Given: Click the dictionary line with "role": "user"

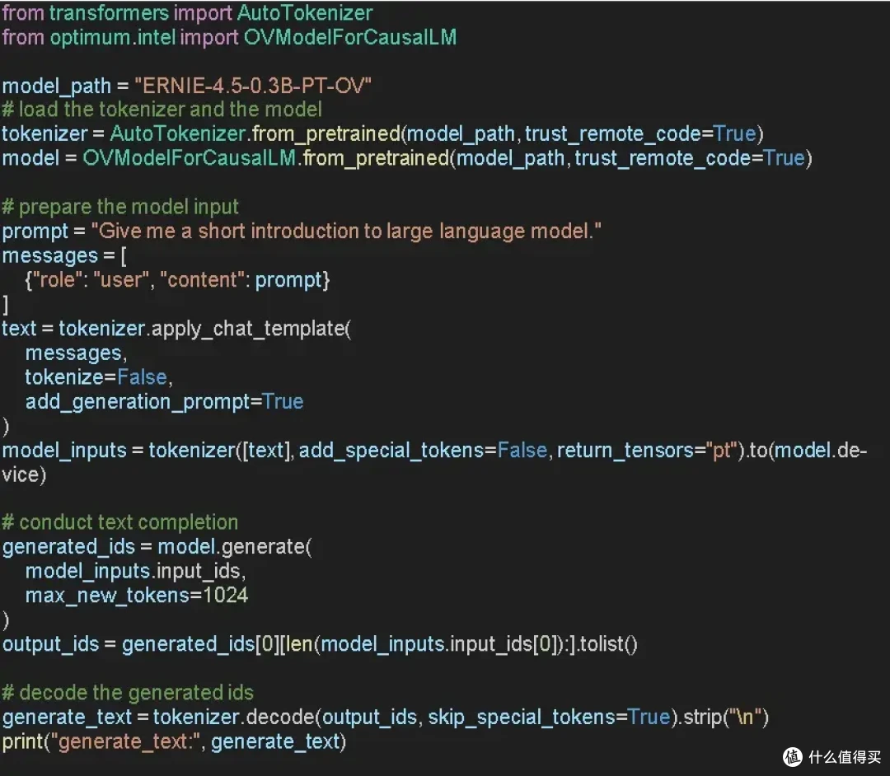Looking at the screenshot, I should click(x=177, y=280).
